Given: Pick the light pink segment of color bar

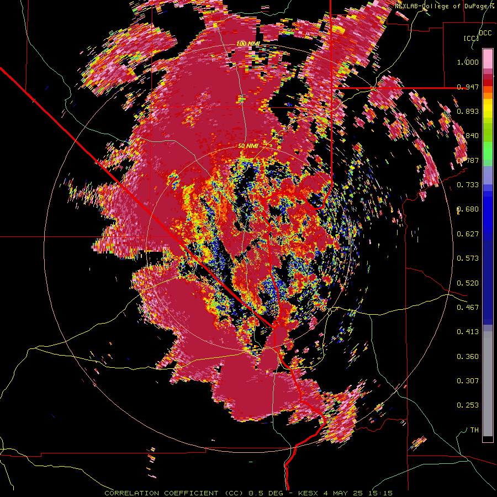Looking at the screenshot, I should tap(488, 59).
